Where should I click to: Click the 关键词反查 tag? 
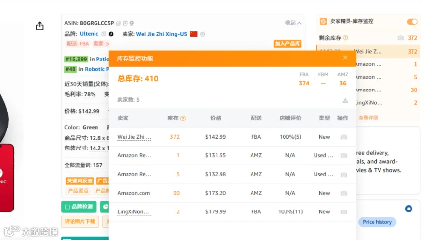click(80, 180)
